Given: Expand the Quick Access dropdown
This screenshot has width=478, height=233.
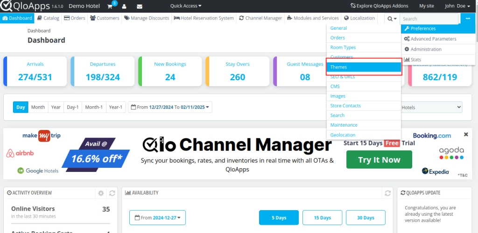Looking at the screenshot, I should coord(186,6).
